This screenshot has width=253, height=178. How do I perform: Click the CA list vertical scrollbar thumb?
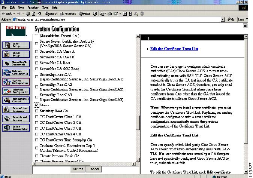tap(138, 123)
